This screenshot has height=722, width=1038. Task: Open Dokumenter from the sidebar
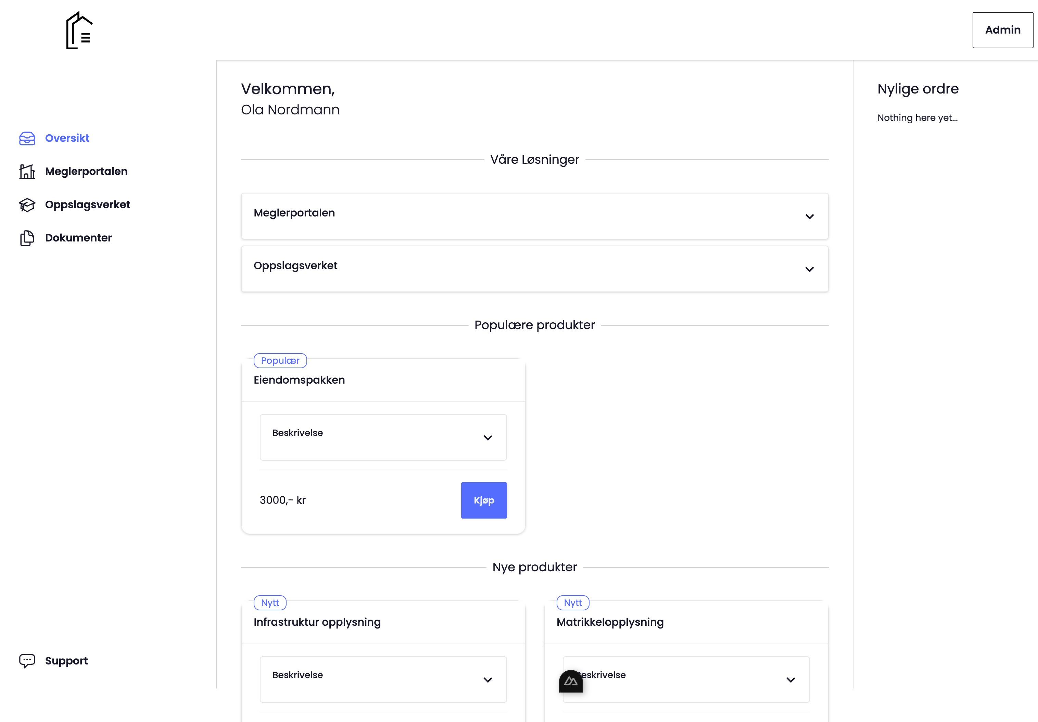[x=78, y=238]
